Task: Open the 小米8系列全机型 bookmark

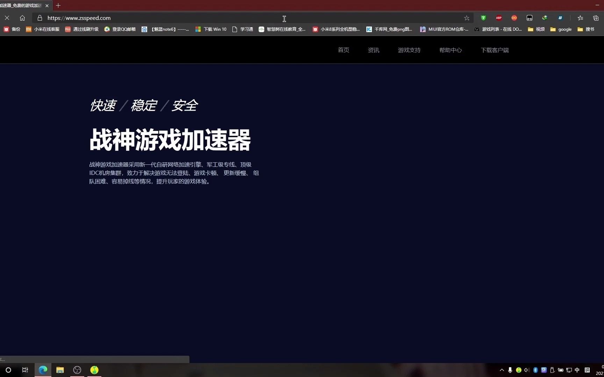Action: point(336,29)
